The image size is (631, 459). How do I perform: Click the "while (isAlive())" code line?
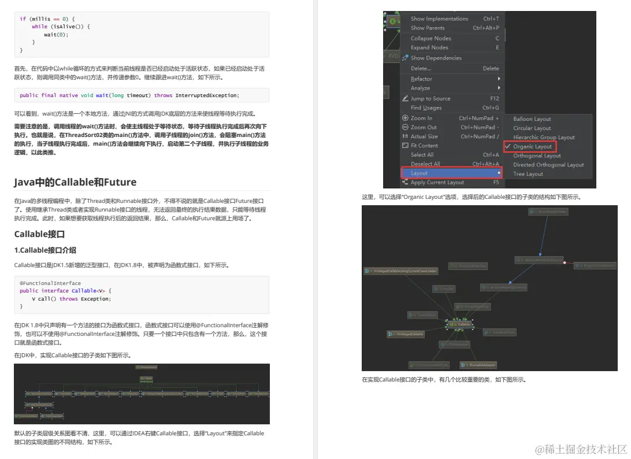[61, 27]
